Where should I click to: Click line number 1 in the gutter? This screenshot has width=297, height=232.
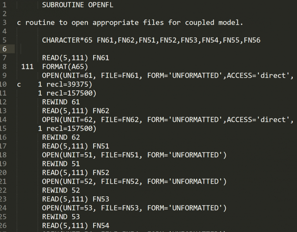click(x=4, y=5)
